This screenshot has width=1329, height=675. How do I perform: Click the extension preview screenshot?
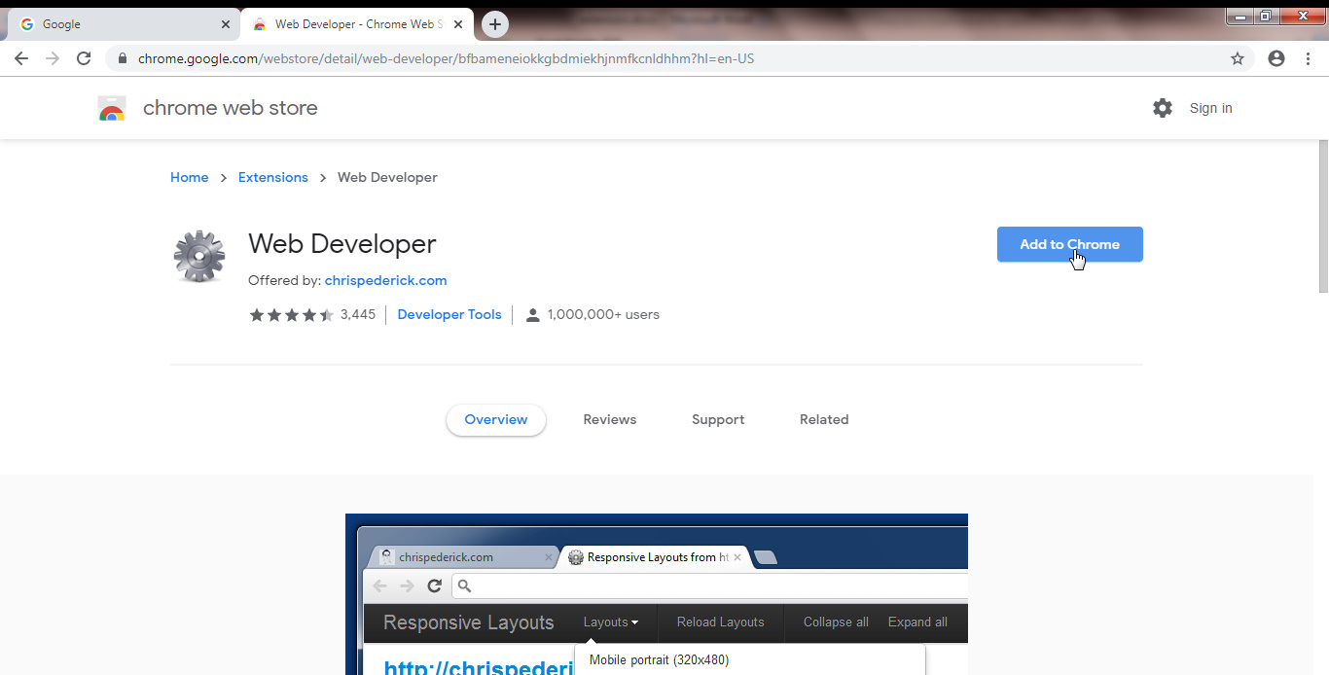[x=657, y=594]
